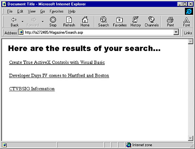Open the Help menu

71,11
